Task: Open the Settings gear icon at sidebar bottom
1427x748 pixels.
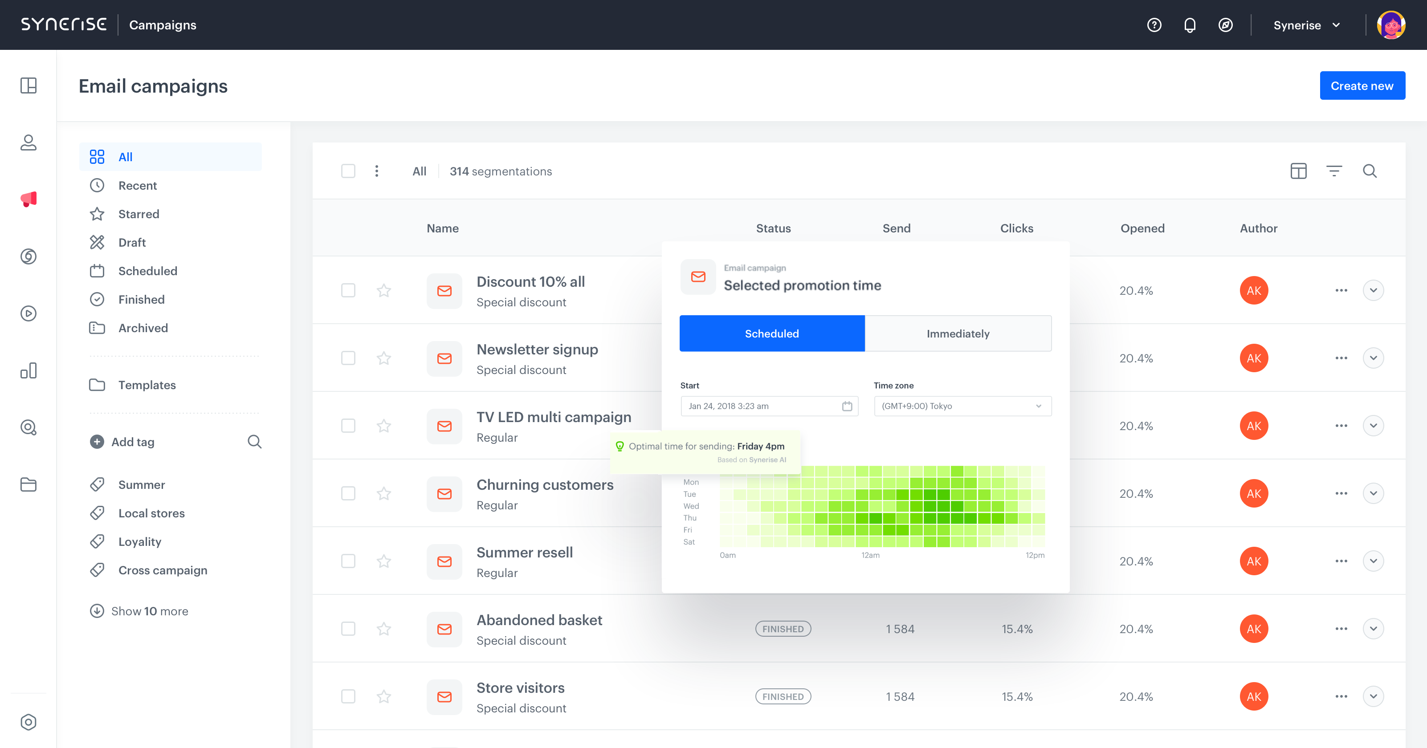Action: click(28, 722)
